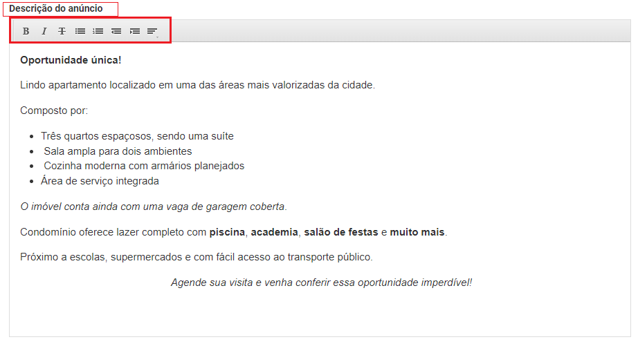The image size is (638, 344).
Task: Click on the 'Composto por:' line
Action: [x=54, y=111]
